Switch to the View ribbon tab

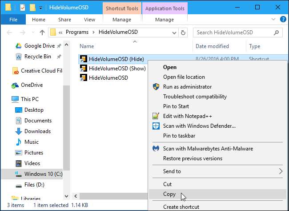pos(89,20)
